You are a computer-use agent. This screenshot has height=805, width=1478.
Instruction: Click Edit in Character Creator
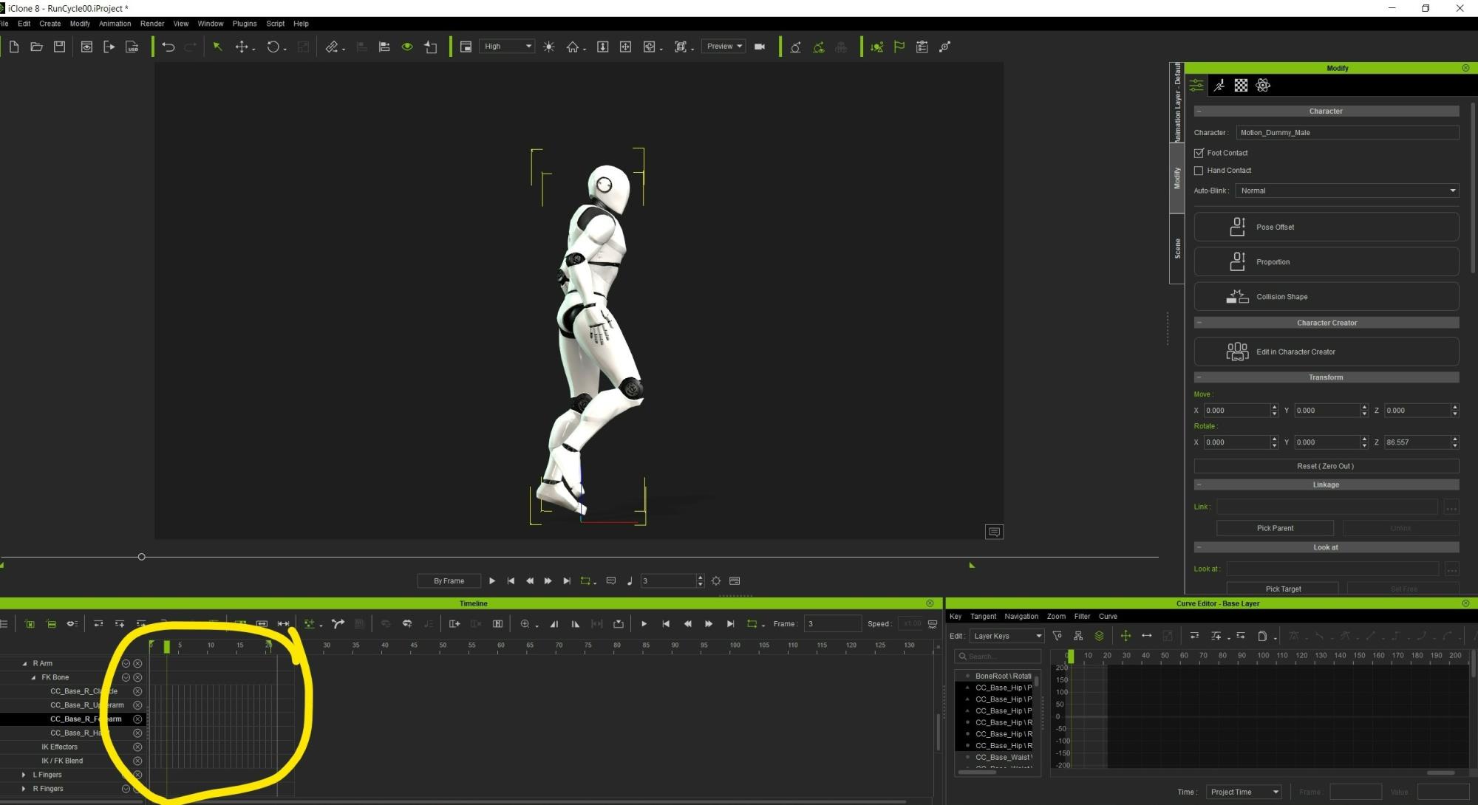coord(1326,352)
